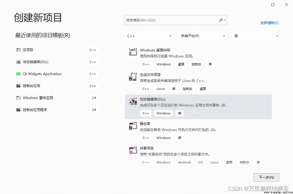Click the 使用向导自行创建 Windows 应用 description
Screen dimensions: 293x194
[x=167, y=56]
